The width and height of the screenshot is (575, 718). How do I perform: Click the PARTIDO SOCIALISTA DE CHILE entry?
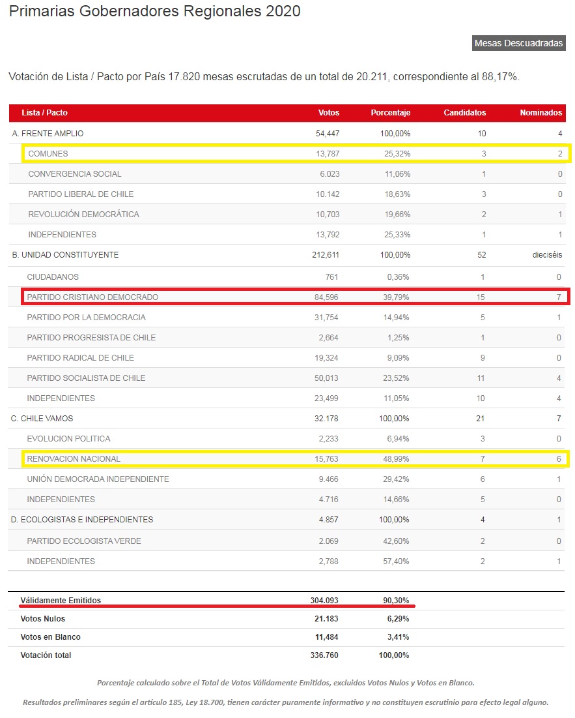click(x=86, y=378)
